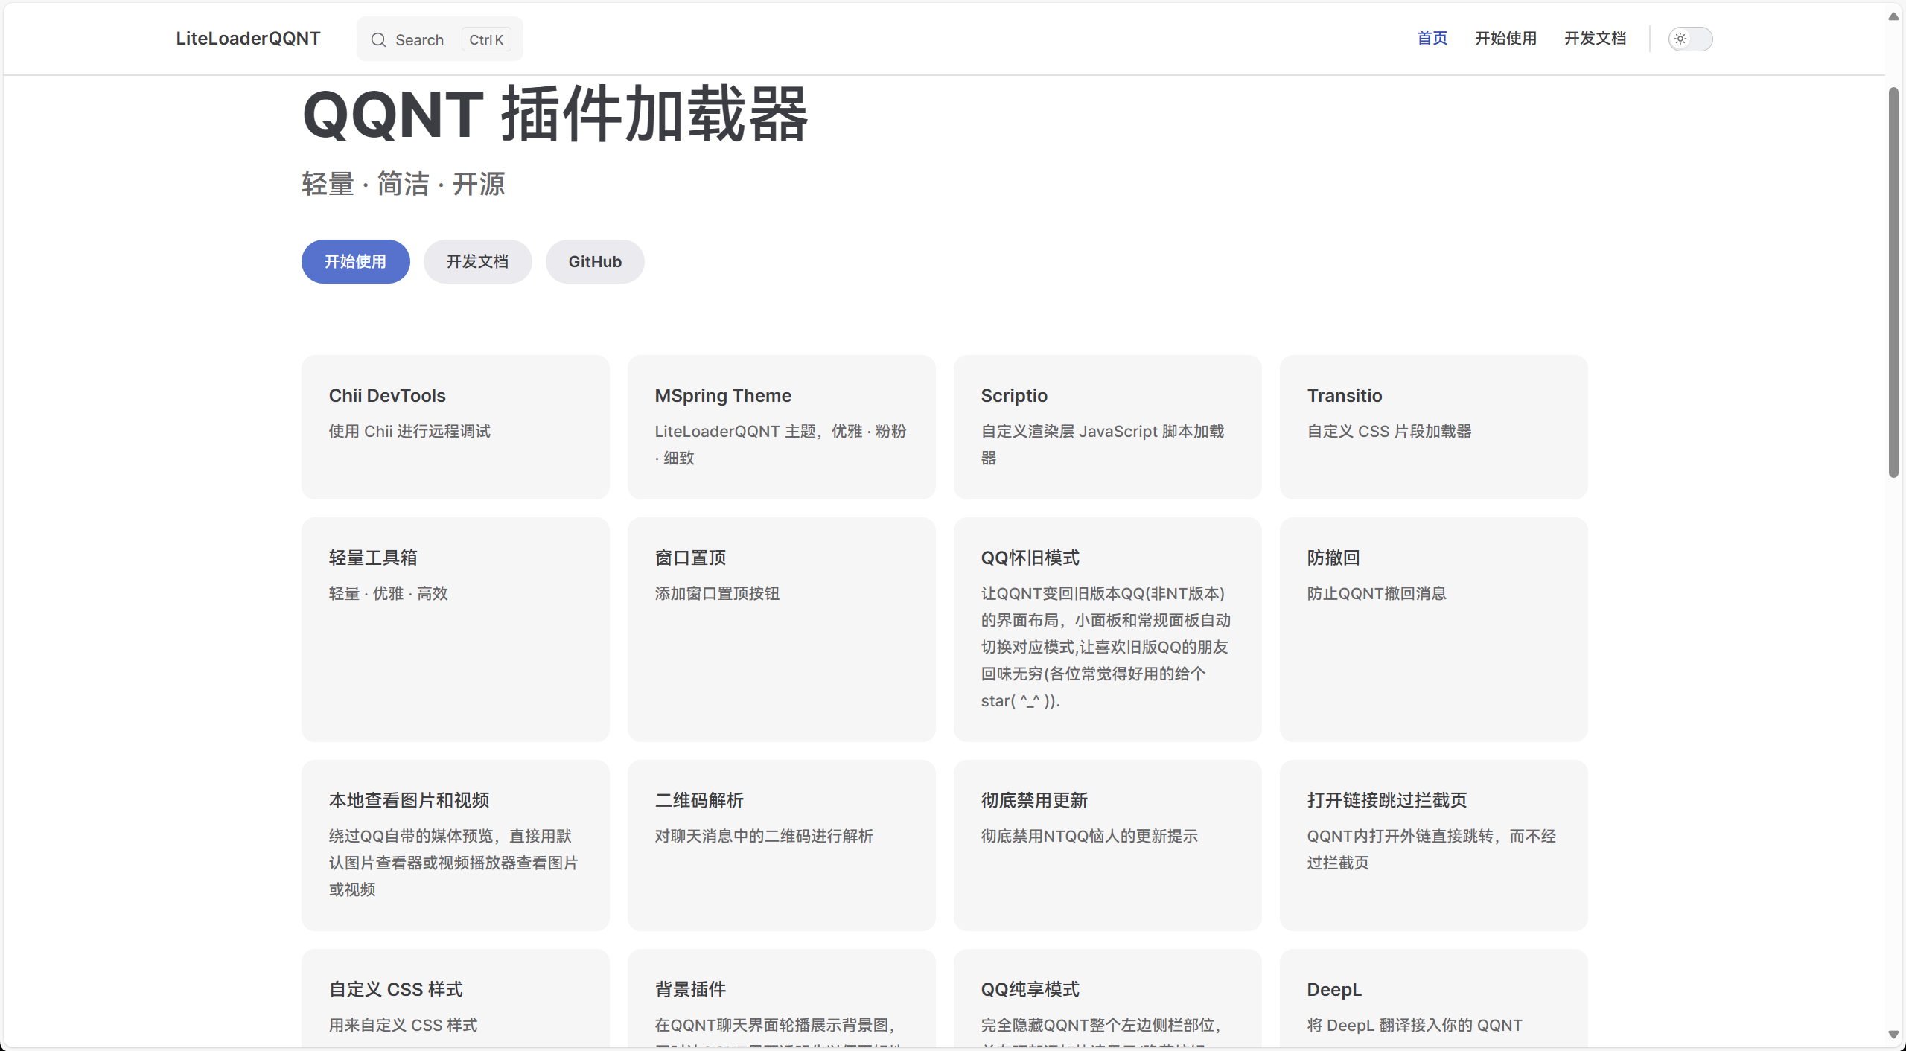
Task: Open the 彻底禁用更新 plugin card
Action: tap(1107, 845)
